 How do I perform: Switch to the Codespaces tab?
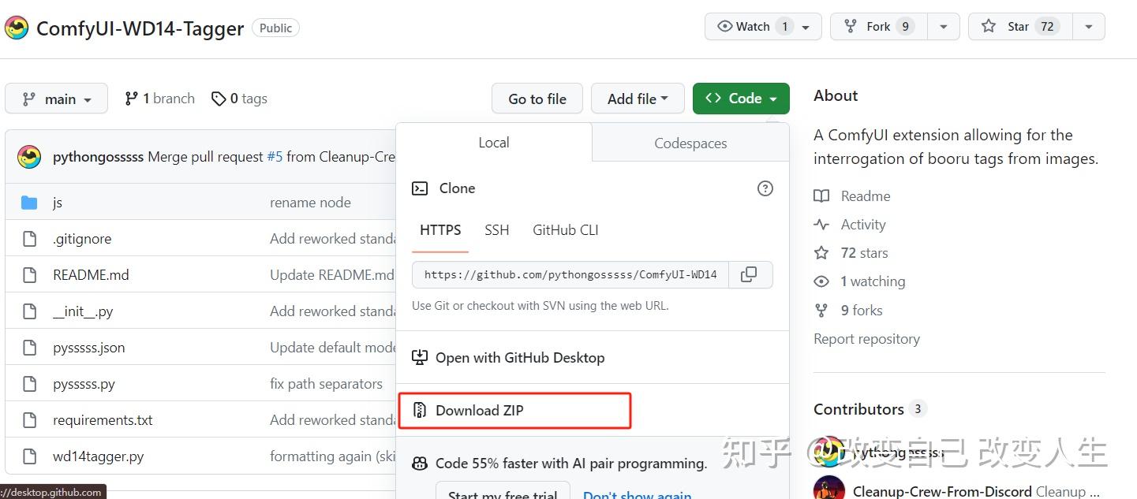pos(690,143)
